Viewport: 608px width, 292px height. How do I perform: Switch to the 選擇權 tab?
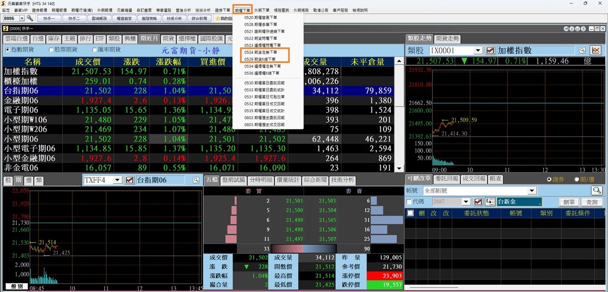point(187,39)
